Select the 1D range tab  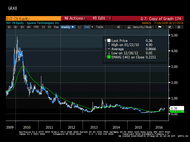(x=9, y=27)
